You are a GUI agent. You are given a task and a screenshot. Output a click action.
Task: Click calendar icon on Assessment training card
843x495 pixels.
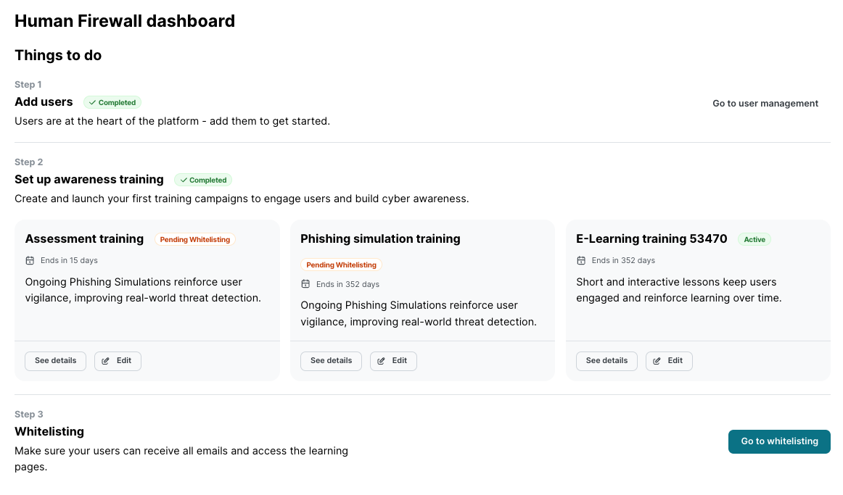[x=30, y=260]
